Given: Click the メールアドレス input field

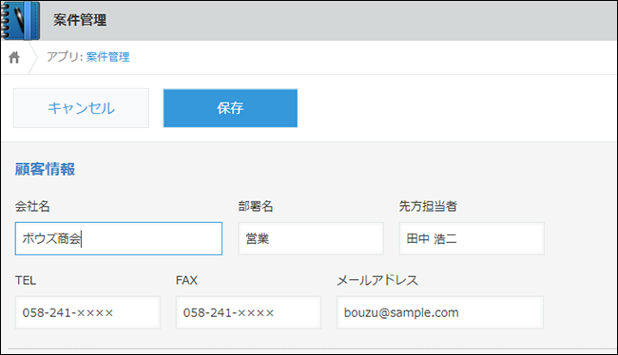Looking at the screenshot, I should (440, 312).
